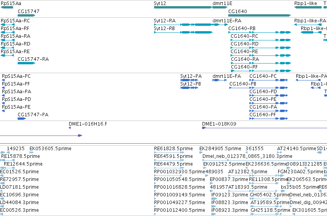Image resolution: width=327 pixels, height=216 pixels.
Task: Select the RpS15Aa gene label
Action: click(11, 3)
